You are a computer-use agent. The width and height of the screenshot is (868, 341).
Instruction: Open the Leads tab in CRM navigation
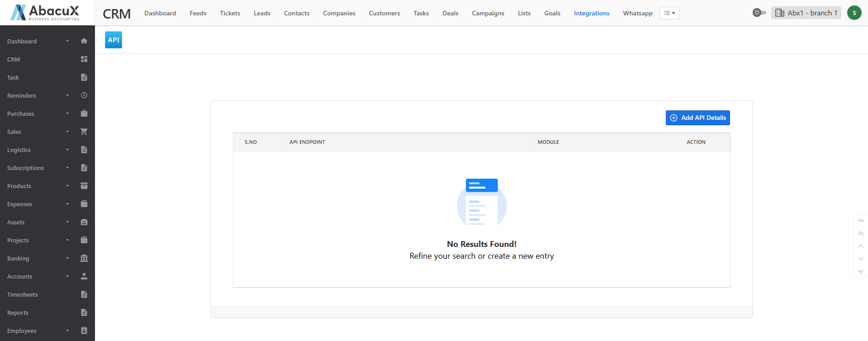(262, 13)
